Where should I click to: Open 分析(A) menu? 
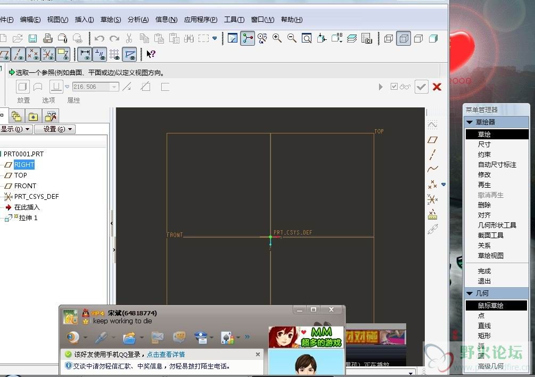[x=138, y=20]
